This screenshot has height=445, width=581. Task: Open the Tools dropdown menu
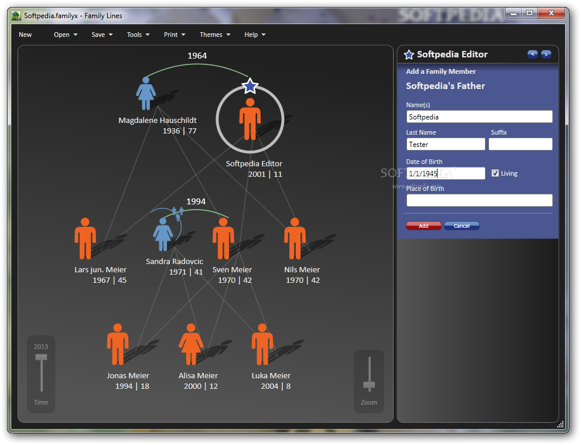[x=138, y=35]
